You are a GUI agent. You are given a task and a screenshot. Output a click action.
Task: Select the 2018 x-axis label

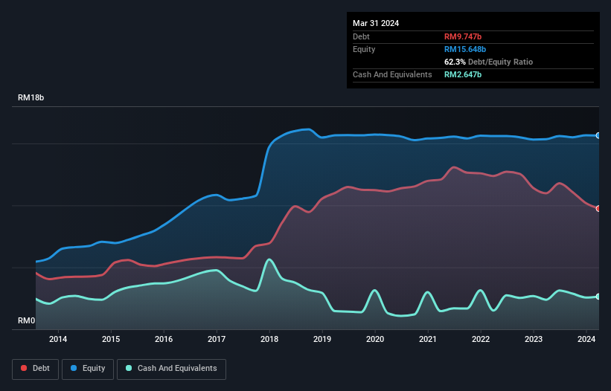click(x=269, y=339)
